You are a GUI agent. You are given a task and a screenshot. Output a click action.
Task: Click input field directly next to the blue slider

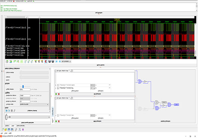tap(25, 89)
